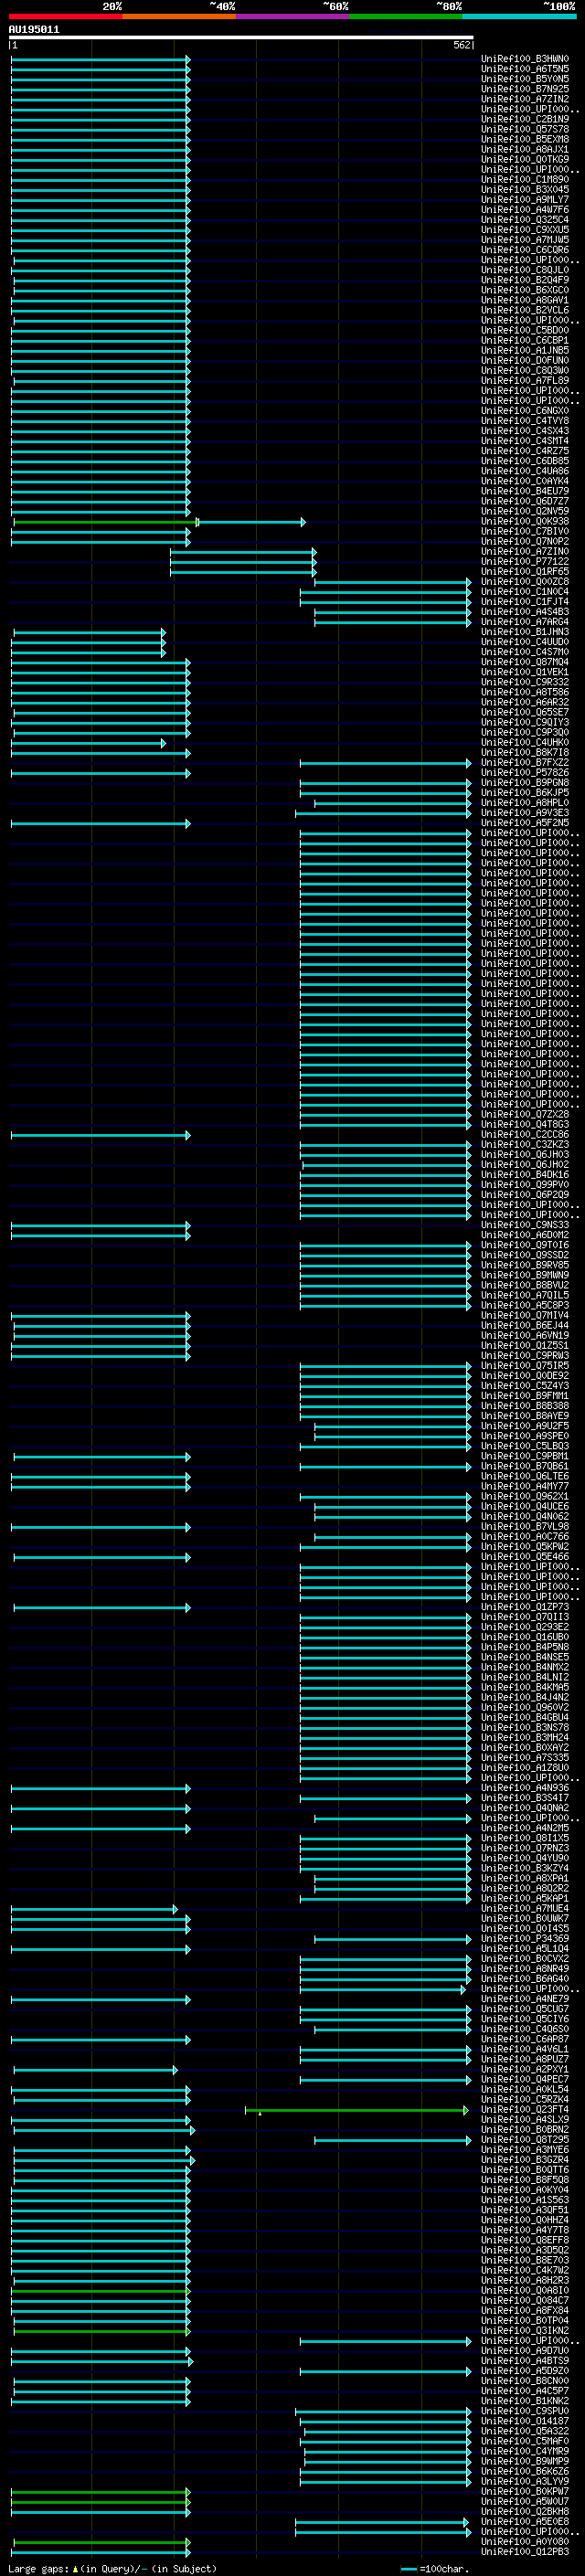Image resolution: width=585 pixels, height=2576 pixels.
Task: Select the UniRef100_Q0K938 label
Action: [525, 521]
